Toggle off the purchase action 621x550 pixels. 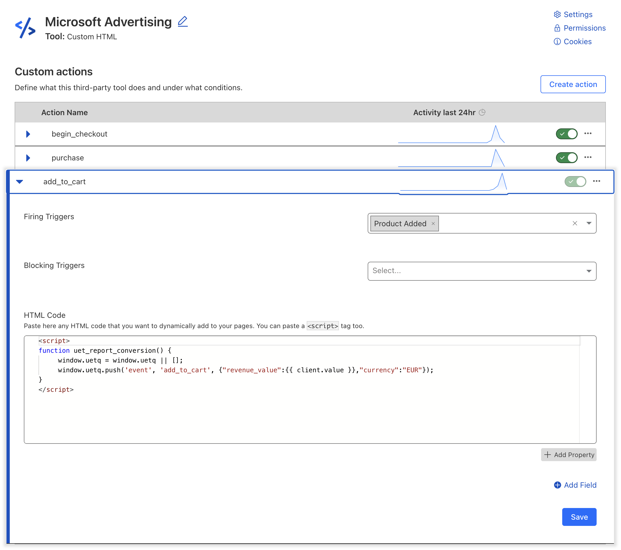pyautogui.click(x=567, y=157)
